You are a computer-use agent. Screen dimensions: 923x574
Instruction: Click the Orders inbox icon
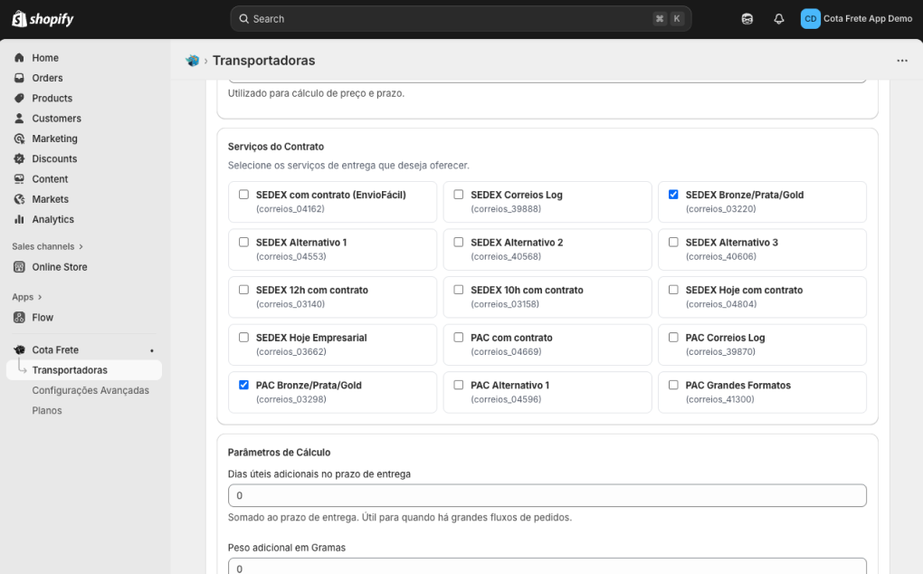pyautogui.click(x=19, y=78)
